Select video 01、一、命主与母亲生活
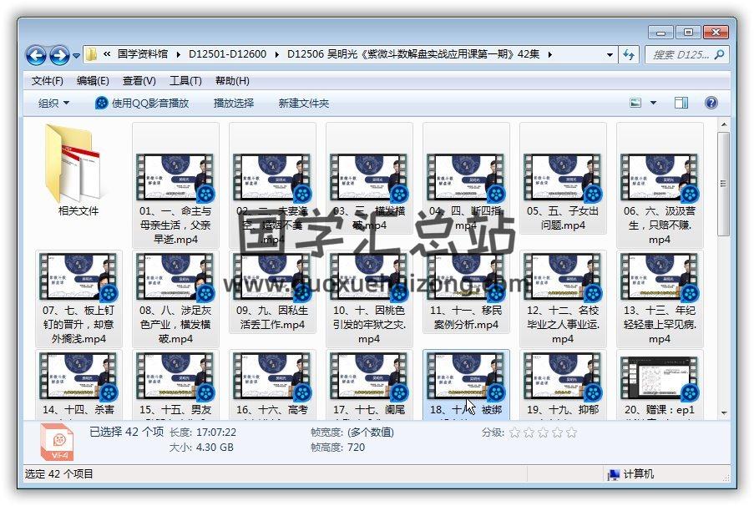 click(x=175, y=185)
